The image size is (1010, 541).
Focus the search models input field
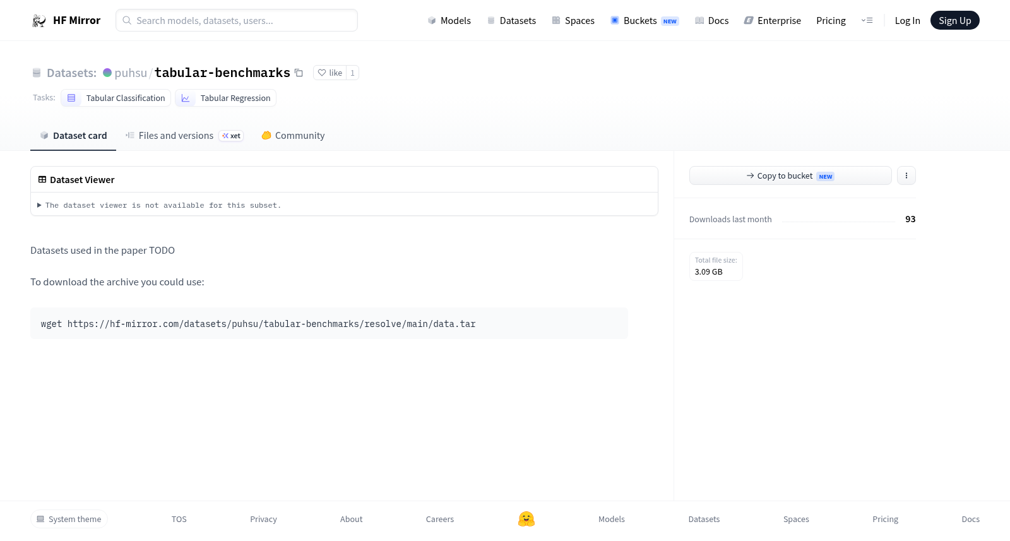[237, 20]
